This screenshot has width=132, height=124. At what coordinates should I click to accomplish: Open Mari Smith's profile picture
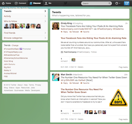coord(56,77)
